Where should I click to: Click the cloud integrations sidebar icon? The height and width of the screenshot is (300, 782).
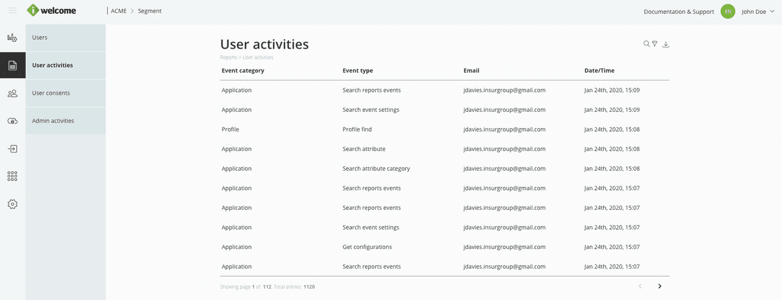[x=12, y=121]
